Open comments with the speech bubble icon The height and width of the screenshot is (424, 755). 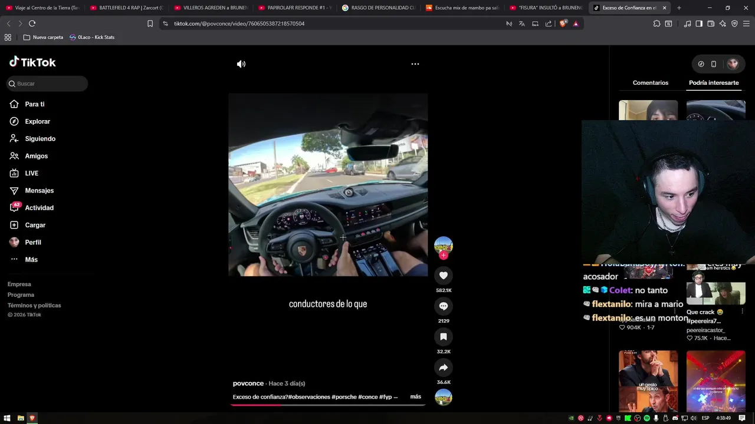point(444,306)
